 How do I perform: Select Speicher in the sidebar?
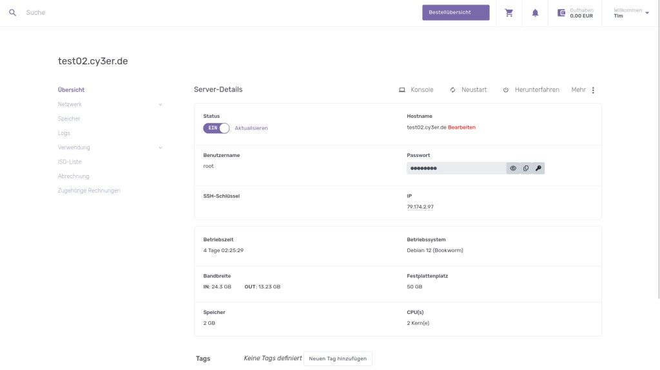pyautogui.click(x=69, y=118)
